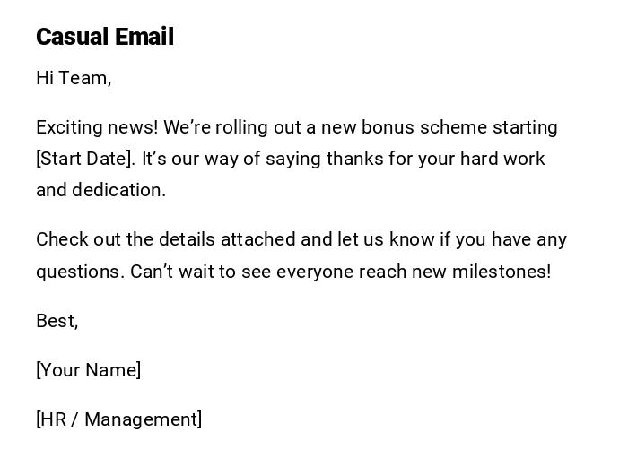Click the "[HR / Management]" placeholder

click(x=118, y=419)
